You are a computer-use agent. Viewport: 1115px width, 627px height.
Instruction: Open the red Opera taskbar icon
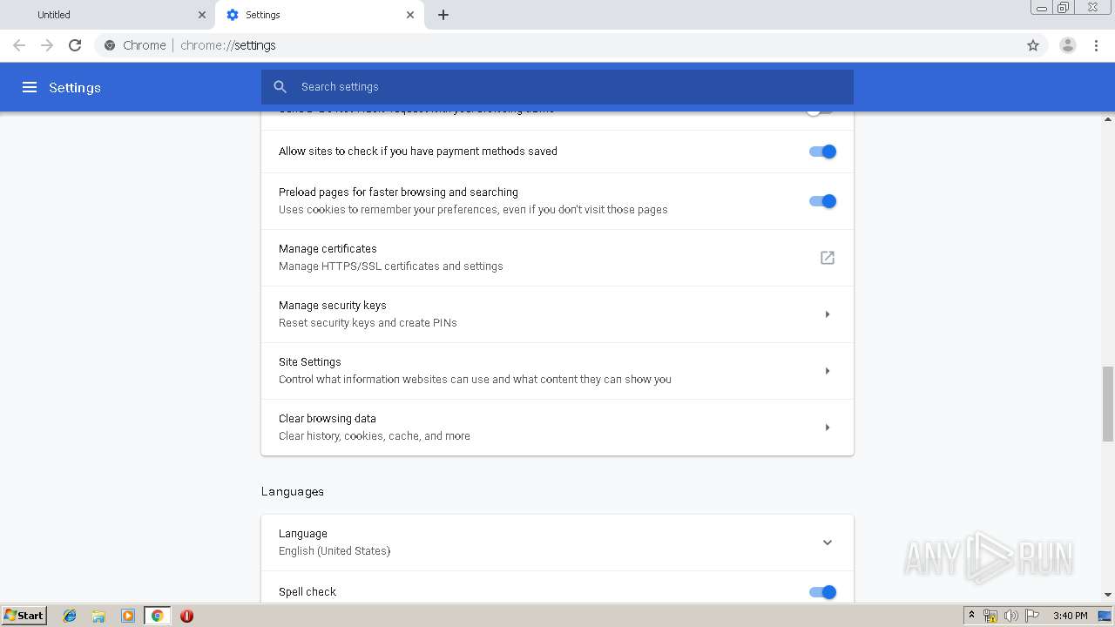pyautogui.click(x=186, y=616)
